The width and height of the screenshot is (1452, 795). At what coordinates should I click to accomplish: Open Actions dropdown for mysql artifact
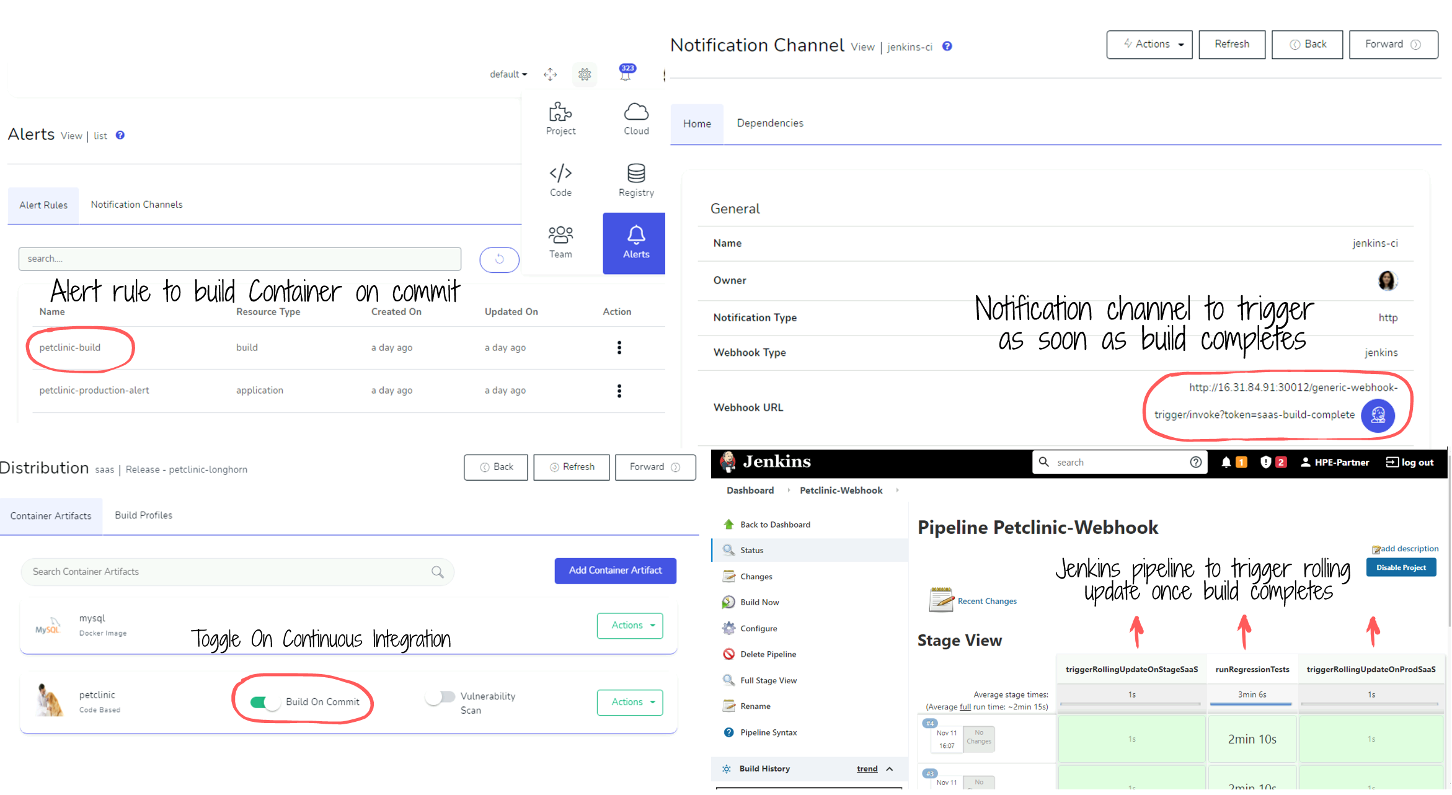[629, 625]
